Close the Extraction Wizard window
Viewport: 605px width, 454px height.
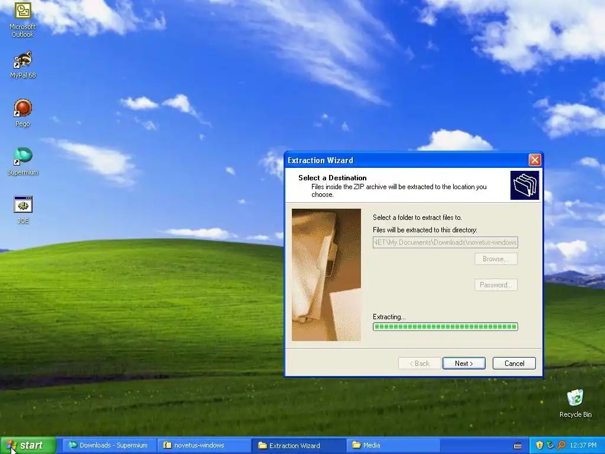click(x=534, y=160)
